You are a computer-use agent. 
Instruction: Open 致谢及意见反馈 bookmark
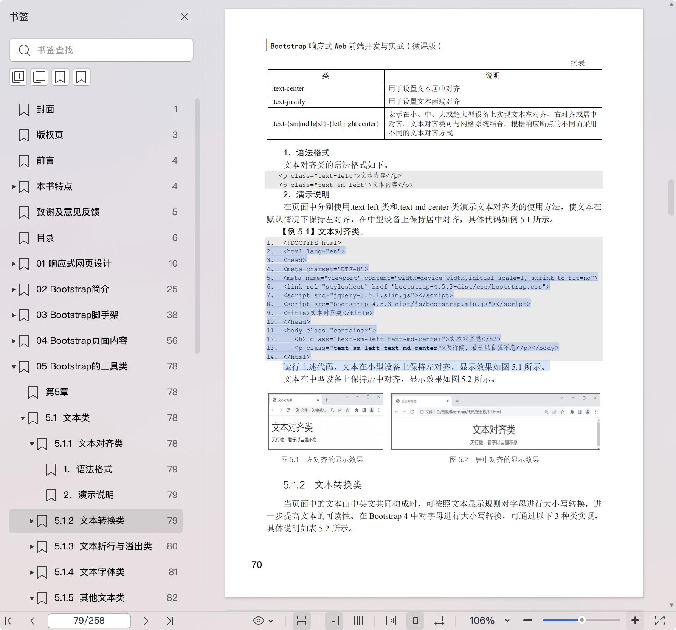(96, 212)
